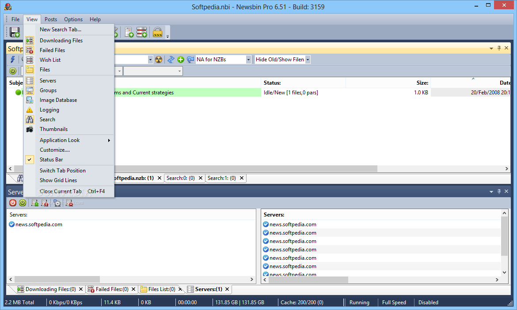
Task: Click the green power icon in the filter row
Action: click(12, 71)
